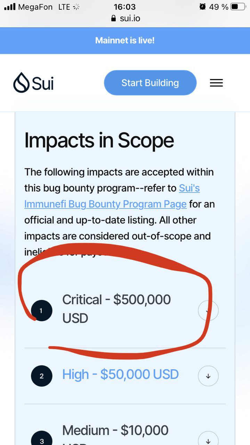250x445 pixels.
Task: Click the number 1 circle badge
Action: tap(41, 310)
